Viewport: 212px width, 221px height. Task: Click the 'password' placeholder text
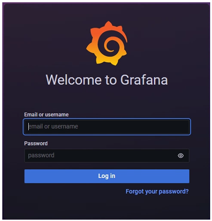[x=41, y=156]
